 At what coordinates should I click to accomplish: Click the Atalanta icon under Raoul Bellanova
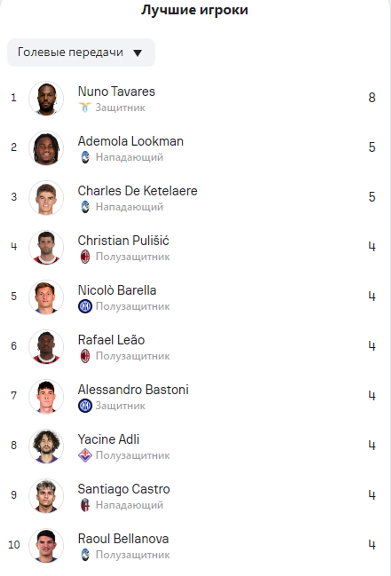(85, 555)
